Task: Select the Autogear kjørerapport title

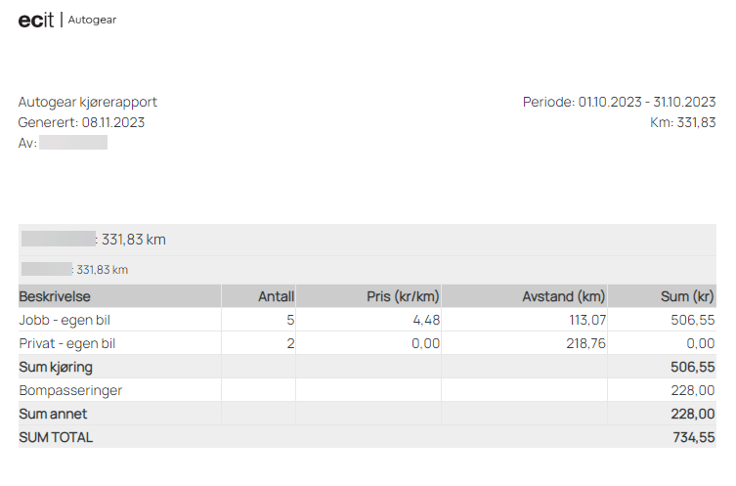Action: tap(88, 102)
